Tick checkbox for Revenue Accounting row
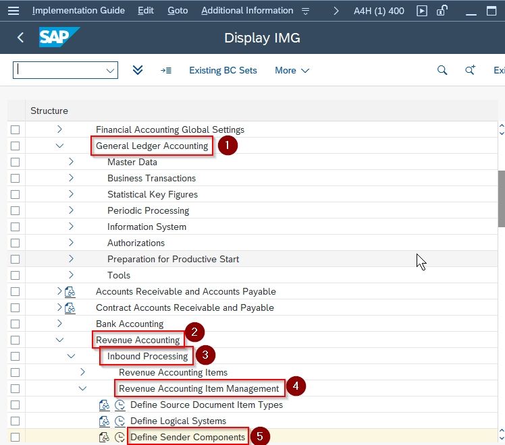The height and width of the screenshot is (445, 505). 15,340
